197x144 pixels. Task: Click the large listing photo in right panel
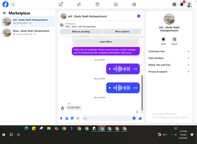[169, 19]
